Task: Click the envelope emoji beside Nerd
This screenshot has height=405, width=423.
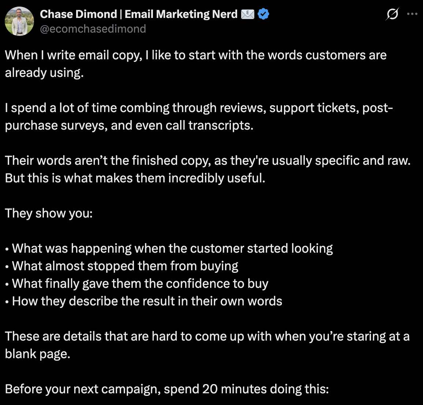Action: click(247, 14)
